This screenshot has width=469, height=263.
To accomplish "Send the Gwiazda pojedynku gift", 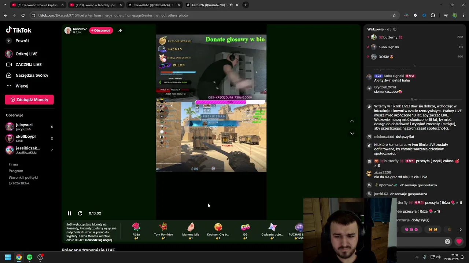I will pos(272,231).
